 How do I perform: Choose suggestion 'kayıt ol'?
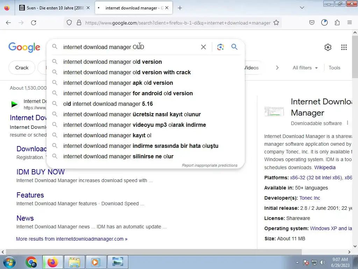pos(146,136)
